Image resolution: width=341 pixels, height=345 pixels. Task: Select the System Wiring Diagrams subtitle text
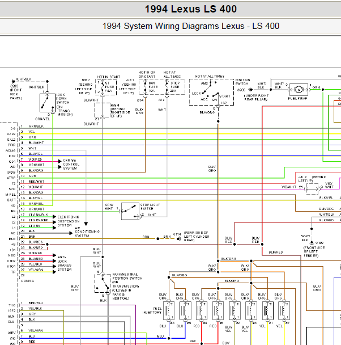point(190,26)
